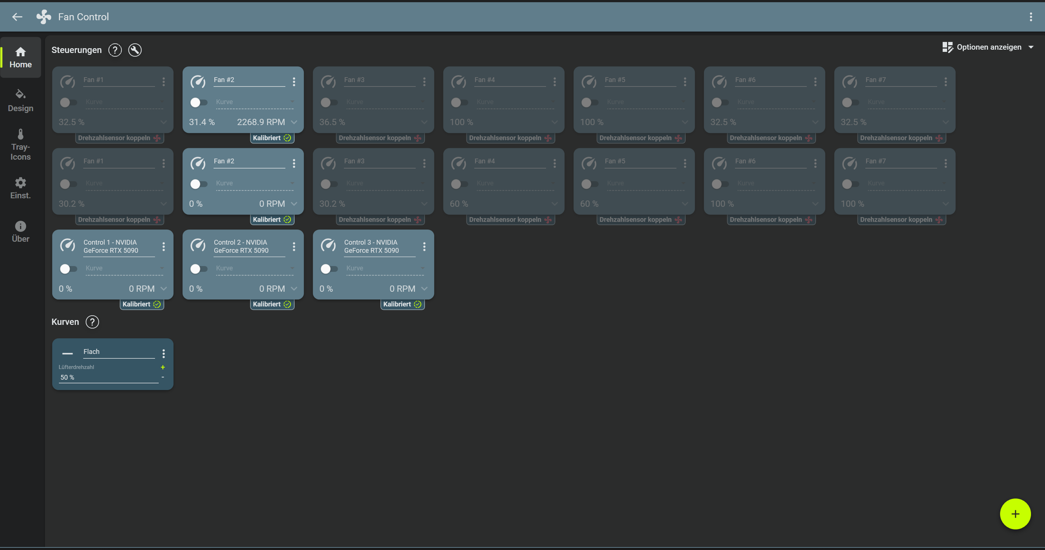Click the gauge icon on Control 3 NVIDIA card
The width and height of the screenshot is (1045, 550).
(x=328, y=245)
